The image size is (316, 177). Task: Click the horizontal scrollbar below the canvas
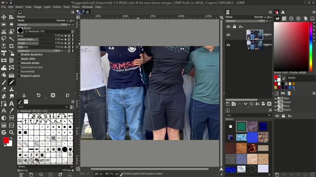[x=150, y=169]
